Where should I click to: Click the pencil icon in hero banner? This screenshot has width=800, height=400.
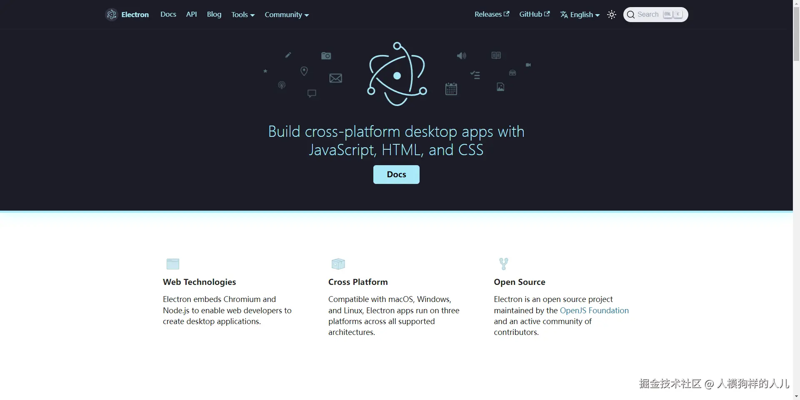[x=288, y=55]
